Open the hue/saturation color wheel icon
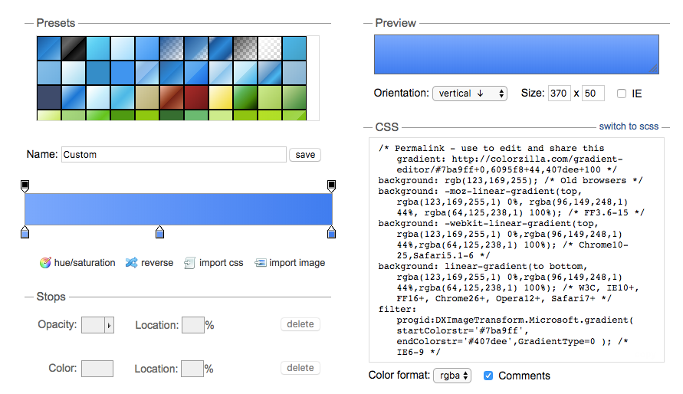This screenshot has height=394, width=683. pos(45,262)
